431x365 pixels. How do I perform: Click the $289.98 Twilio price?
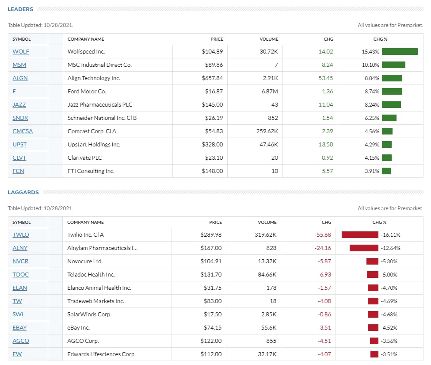click(x=211, y=235)
